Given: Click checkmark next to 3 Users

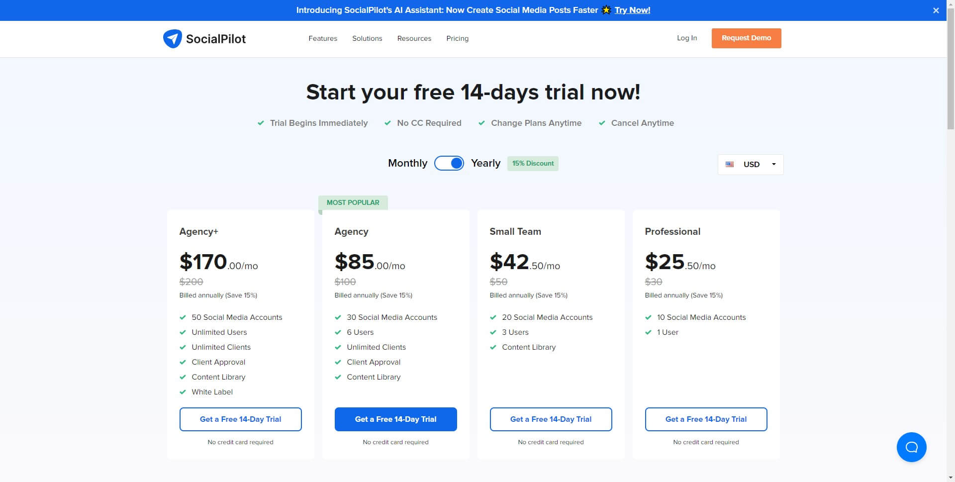Looking at the screenshot, I should coord(493,332).
